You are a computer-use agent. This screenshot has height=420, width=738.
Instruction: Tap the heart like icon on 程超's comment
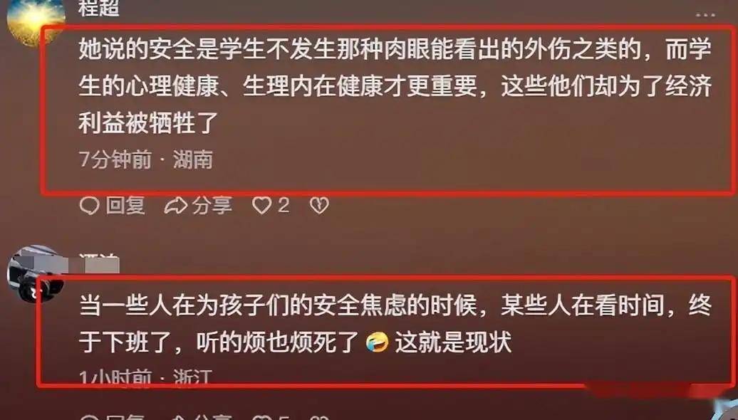[261, 206]
